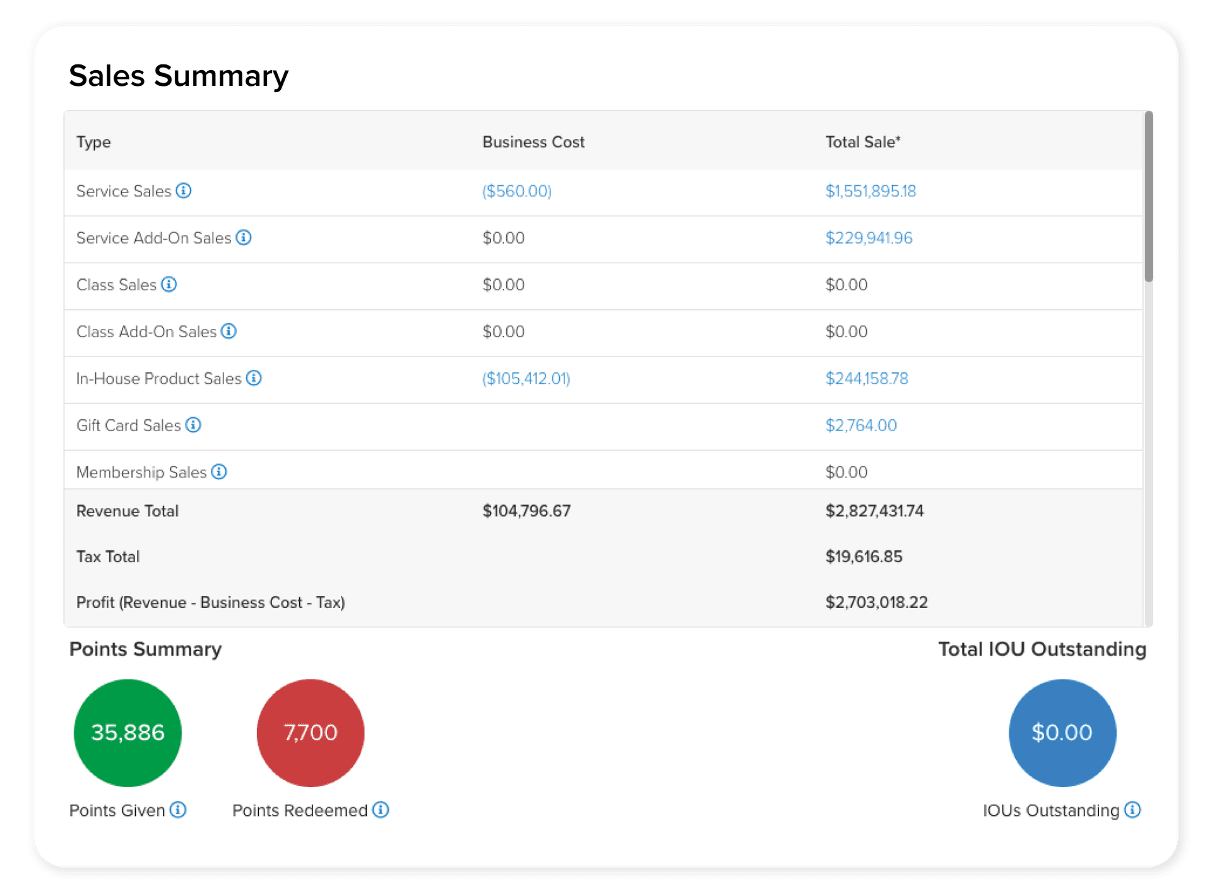Open In-House Product cost ($105,412.01) link
The height and width of the screenshot is (888, 1212).
(x=526, y=379)
